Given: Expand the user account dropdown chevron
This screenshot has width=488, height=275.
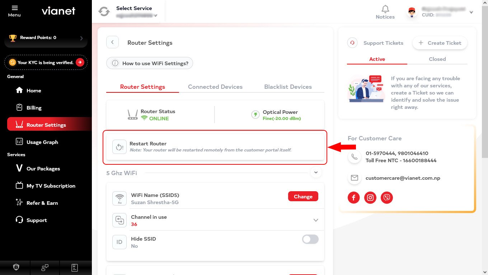Looking at the screenshot, I should click(x=471, y=12).
